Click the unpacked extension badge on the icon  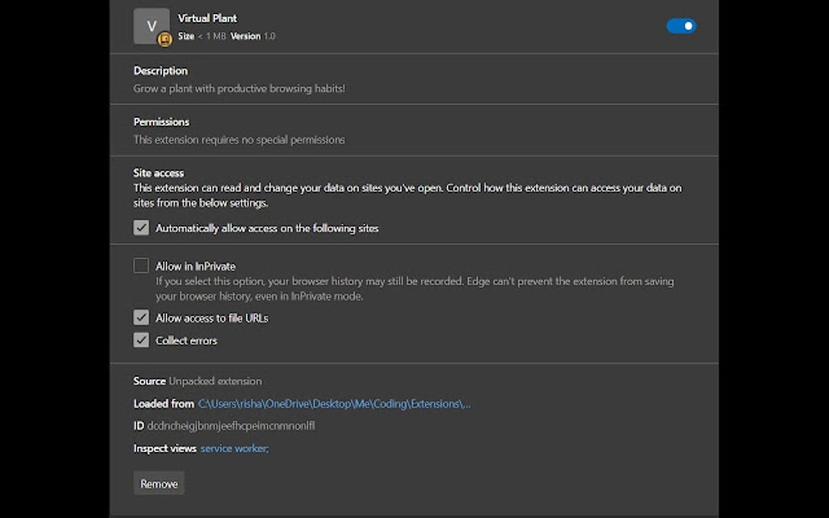point(165,38)
